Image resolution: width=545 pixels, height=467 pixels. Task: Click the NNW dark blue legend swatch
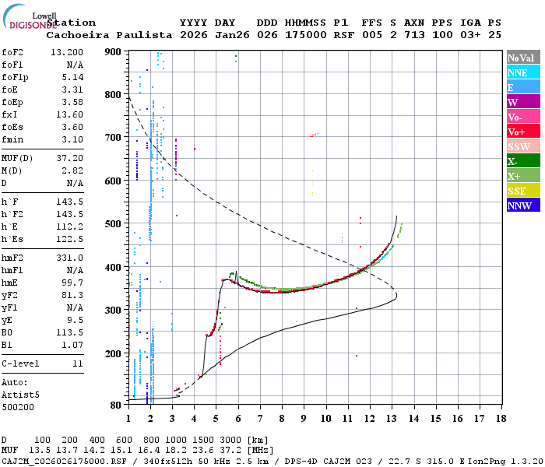pos(523,205)
